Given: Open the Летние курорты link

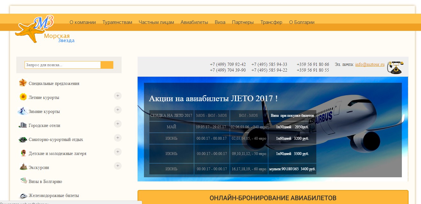Looking at the screenshot, I should (44, 97).
